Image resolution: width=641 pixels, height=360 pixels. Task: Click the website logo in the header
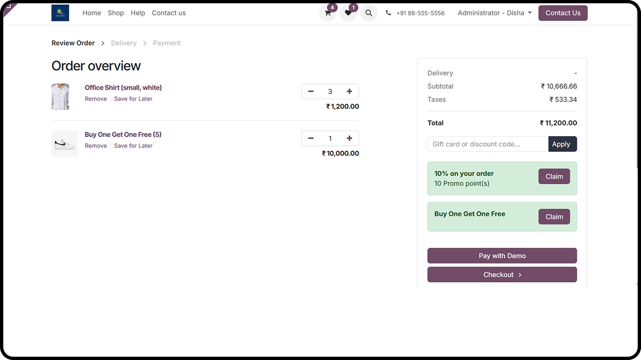[60, 13]
